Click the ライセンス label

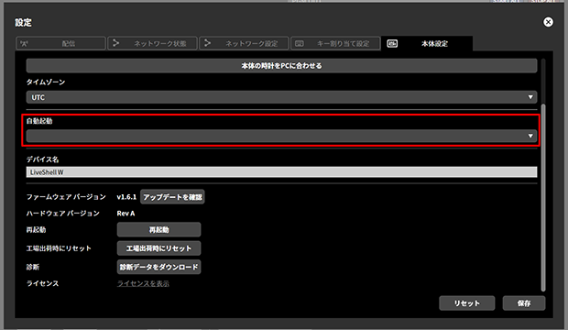[x=42, y=283]
